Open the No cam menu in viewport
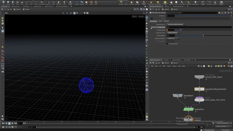233x131 pixels. pyautogui.click(x=141, y=16)
